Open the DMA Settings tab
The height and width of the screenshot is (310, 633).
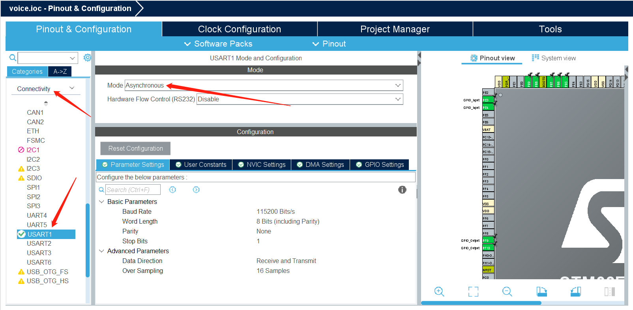pos(320,164)
